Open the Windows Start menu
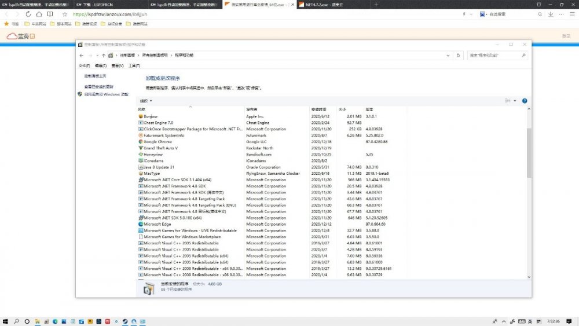 coord(6,321)
